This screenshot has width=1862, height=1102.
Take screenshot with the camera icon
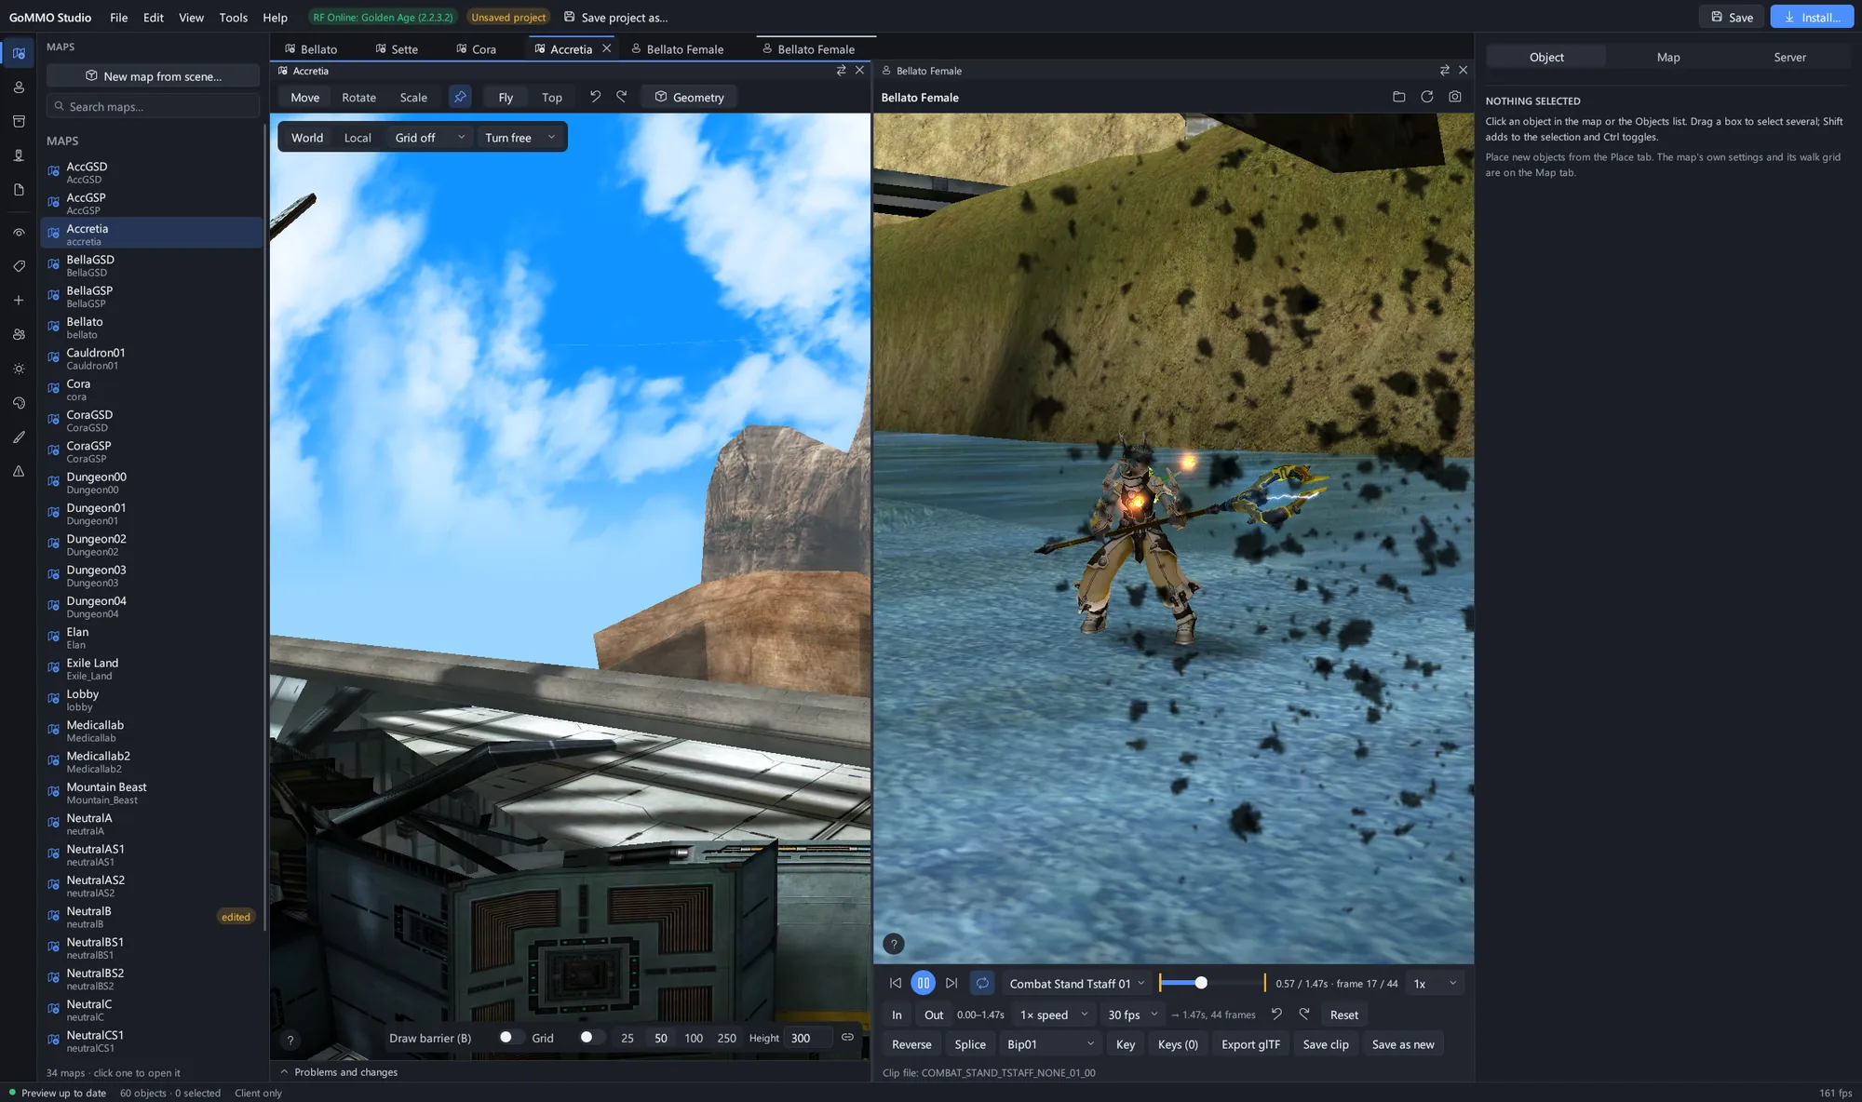click(x=1455, y=97)
